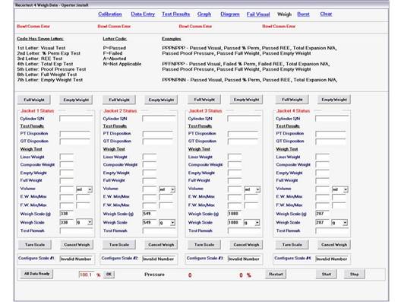Open the Diagram link
This screenshot has height=302, width=401.
[x=230, y=14]
